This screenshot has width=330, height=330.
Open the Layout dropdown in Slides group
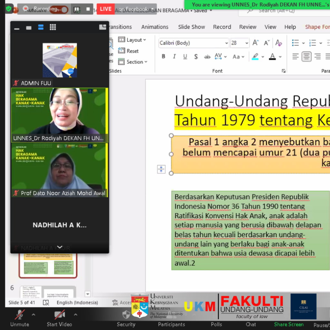coord(132,40)
